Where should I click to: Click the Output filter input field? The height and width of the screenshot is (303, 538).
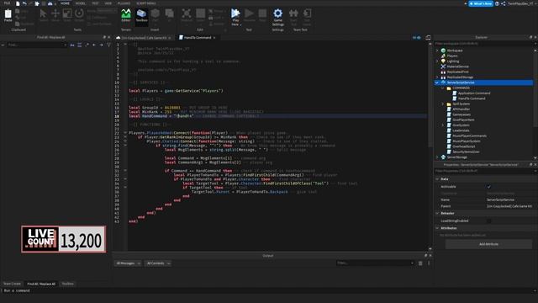click(376, 263)
